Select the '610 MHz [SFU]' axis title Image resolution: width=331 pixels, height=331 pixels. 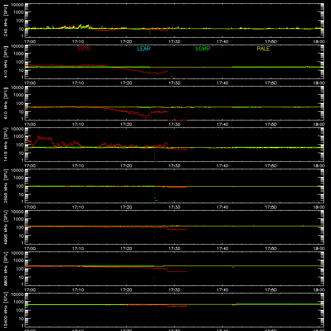[x=5, y=103]
